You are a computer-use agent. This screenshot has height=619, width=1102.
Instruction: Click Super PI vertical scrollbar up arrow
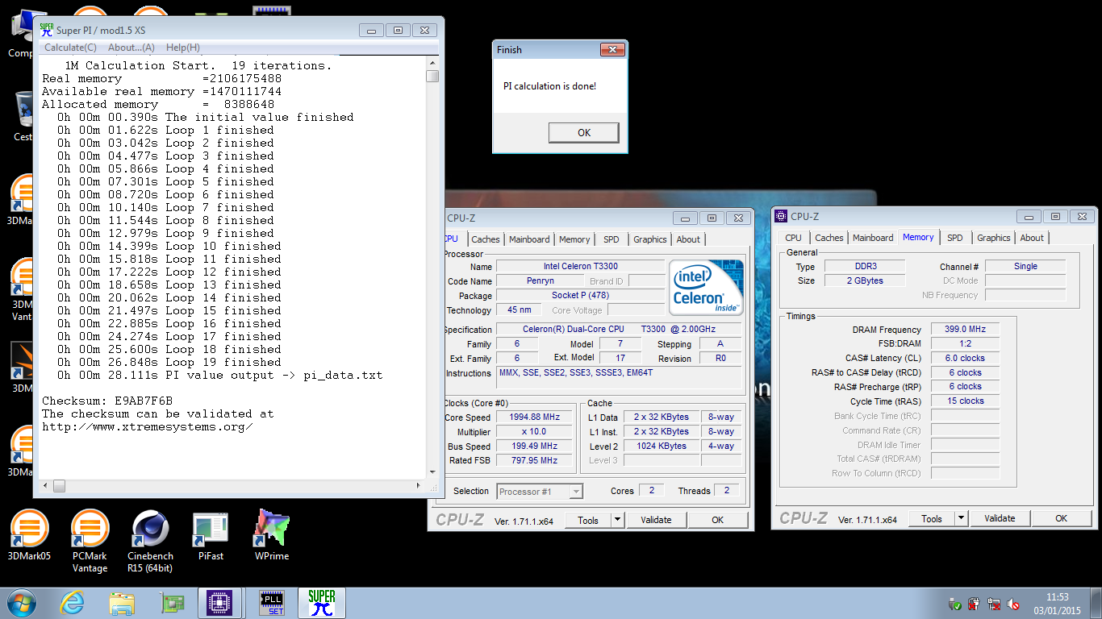(432, 62)
